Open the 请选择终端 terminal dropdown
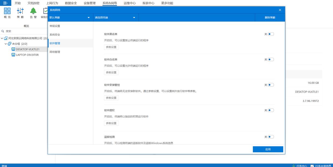 (115, 18)
